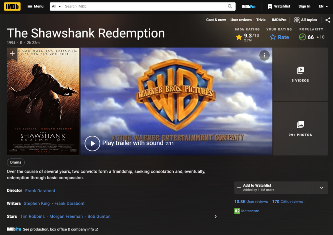
Task: Open director Frank Darabont's page
Action: [40, 191]
